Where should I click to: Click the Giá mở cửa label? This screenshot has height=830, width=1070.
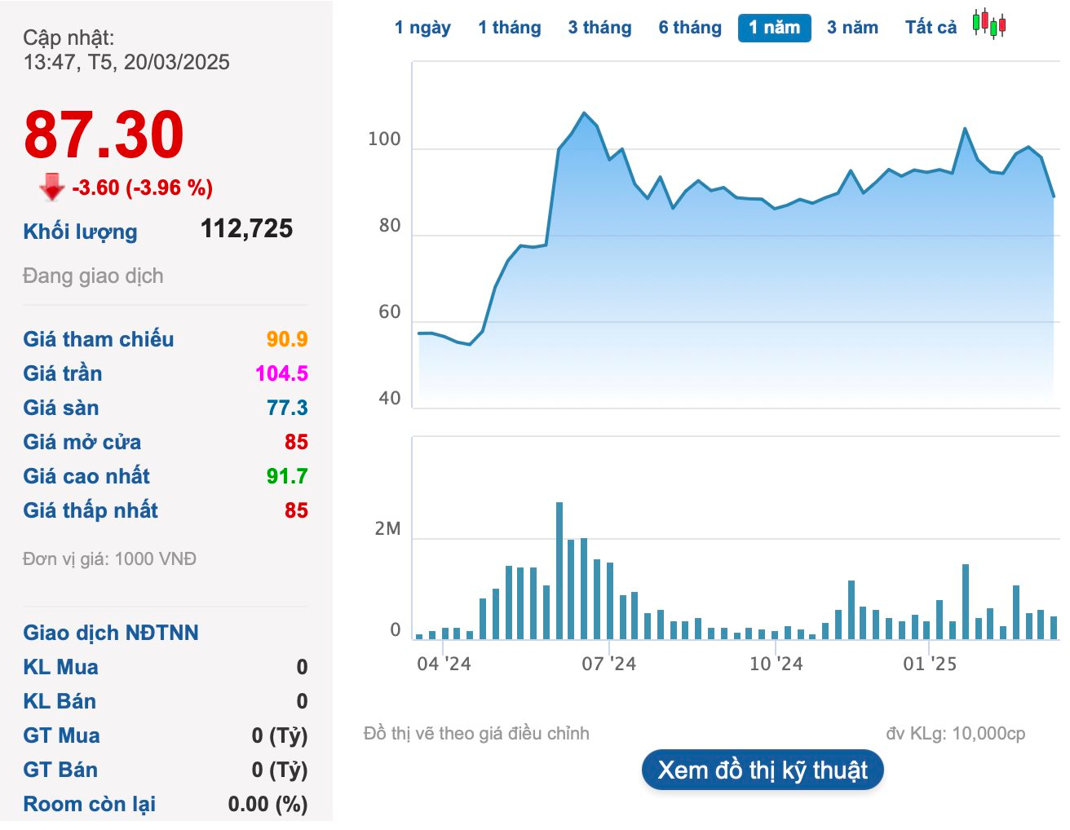point(82,442)
